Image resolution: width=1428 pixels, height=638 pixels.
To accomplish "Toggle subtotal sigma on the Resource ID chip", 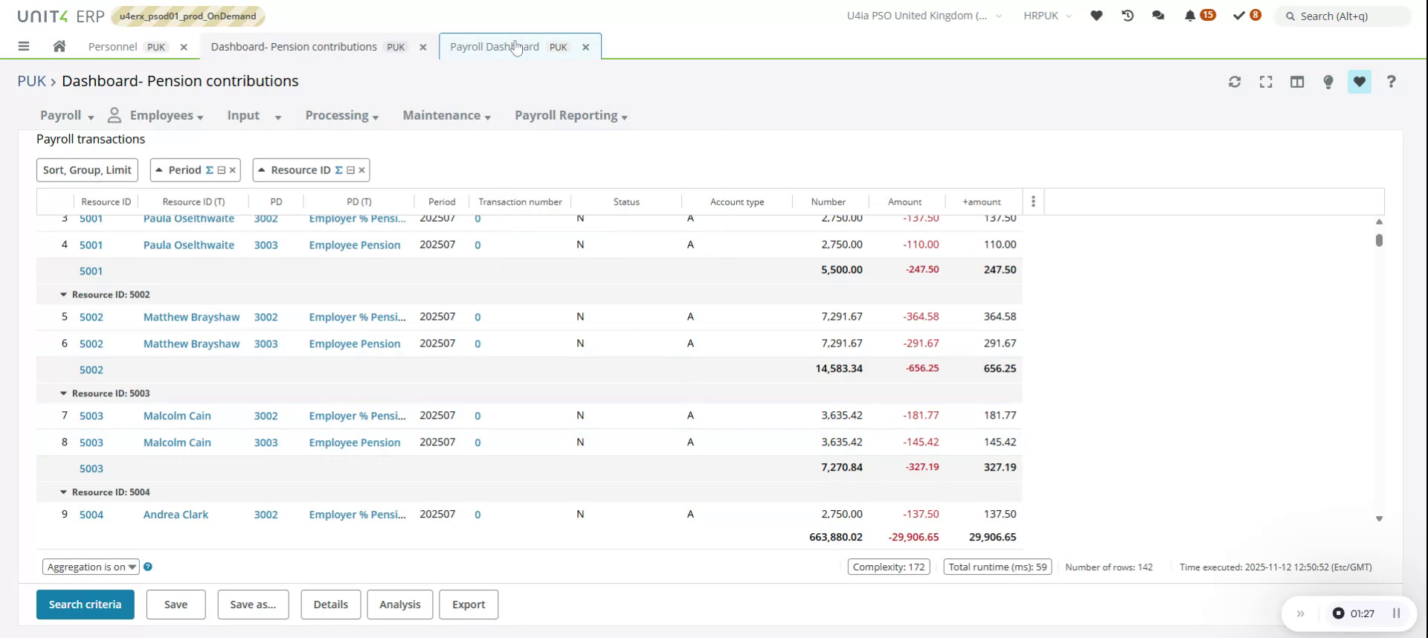I will [x=338, y=170].
